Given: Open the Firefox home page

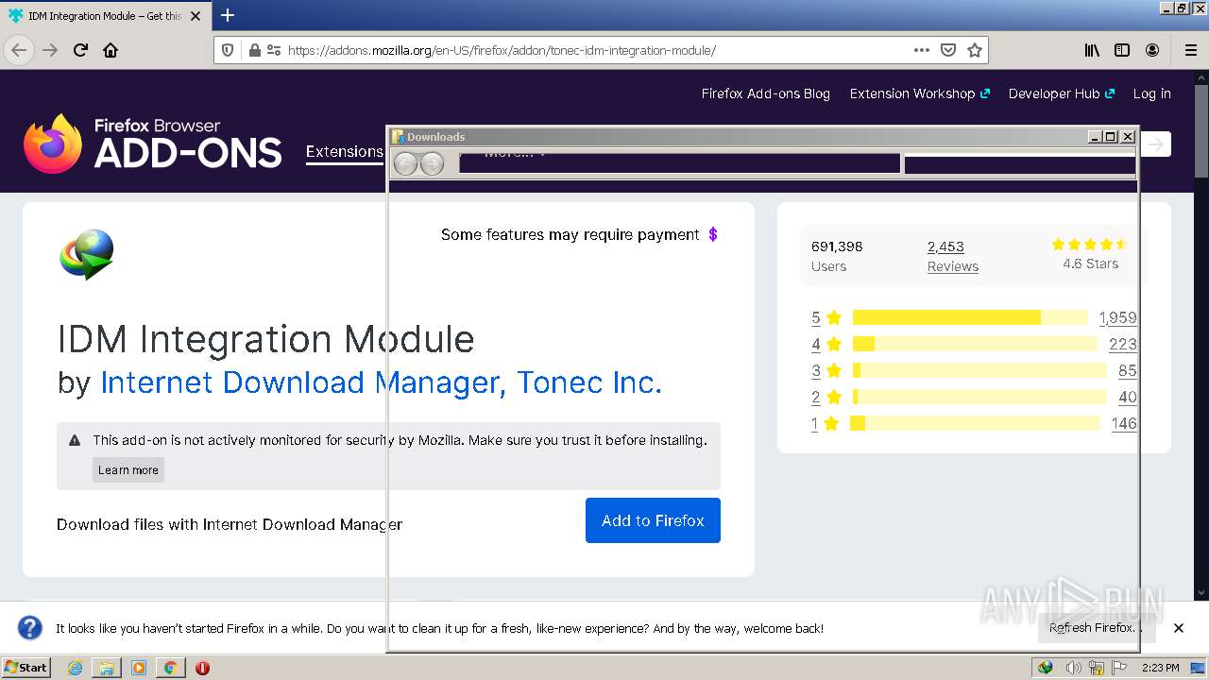Looking at the screenshot, I should [111, 50].
